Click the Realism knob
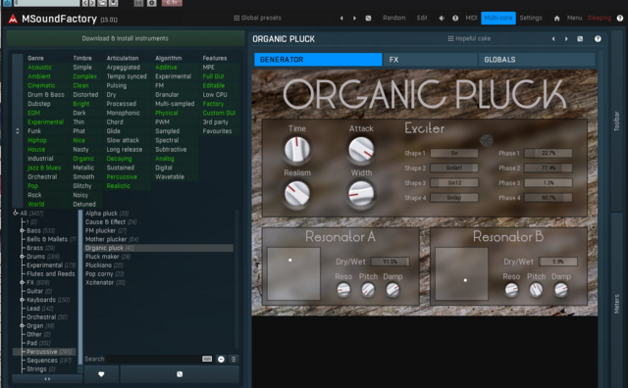 pyautogui.click(x=296, y=194)
